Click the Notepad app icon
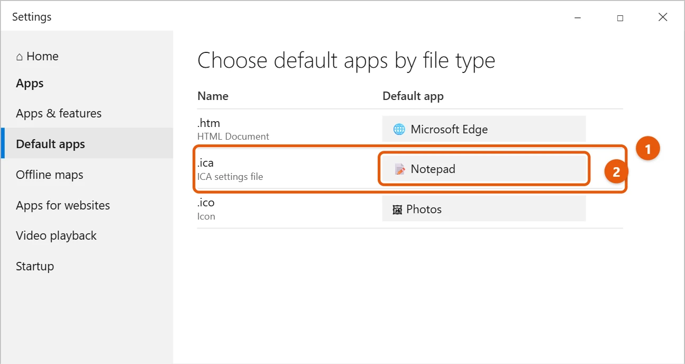This screenshot has height=364, width=685. [x=400, y=169]
